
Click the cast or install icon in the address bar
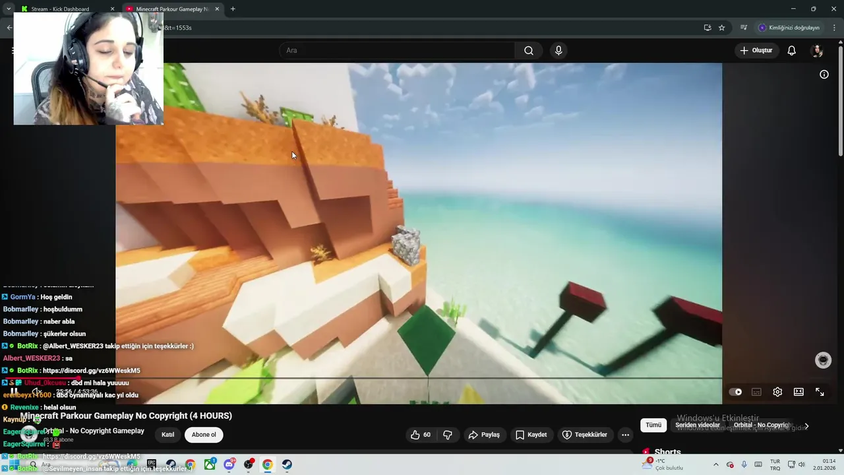(708, 28)
